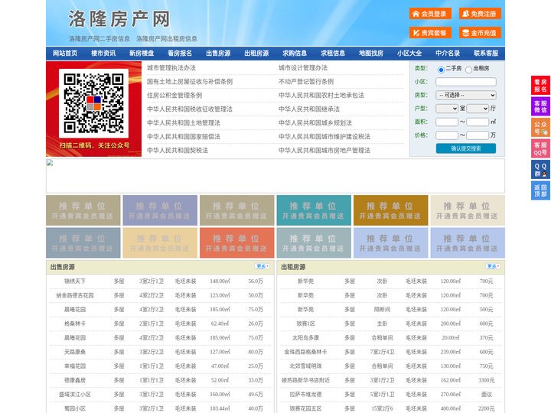Open the 厅 hall count dropdown
The height and width of the screenshot is (413, 551).
click(x=478, y=109)
